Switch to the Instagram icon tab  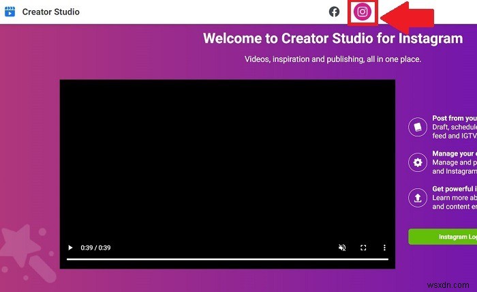363,12
